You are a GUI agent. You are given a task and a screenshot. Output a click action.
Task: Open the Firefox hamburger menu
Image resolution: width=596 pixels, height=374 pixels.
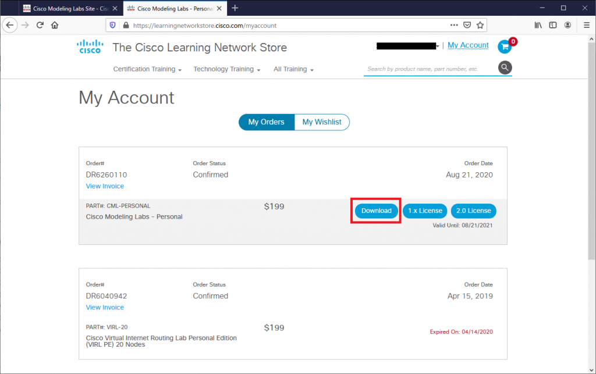click(x=586, y=25)
